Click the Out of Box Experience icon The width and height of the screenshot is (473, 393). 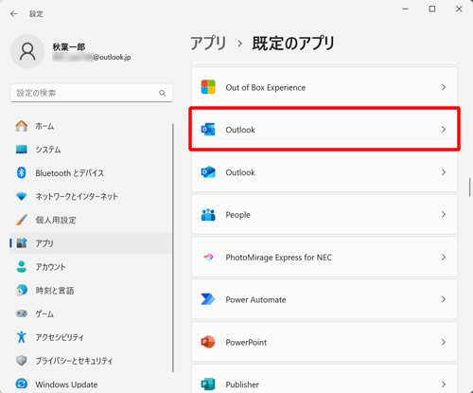[x=208, y=87]
